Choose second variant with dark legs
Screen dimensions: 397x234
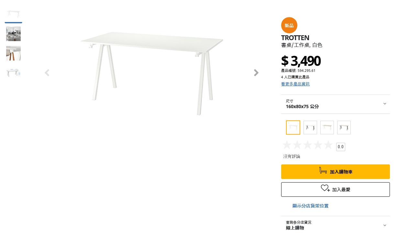[x=310, y=128]
